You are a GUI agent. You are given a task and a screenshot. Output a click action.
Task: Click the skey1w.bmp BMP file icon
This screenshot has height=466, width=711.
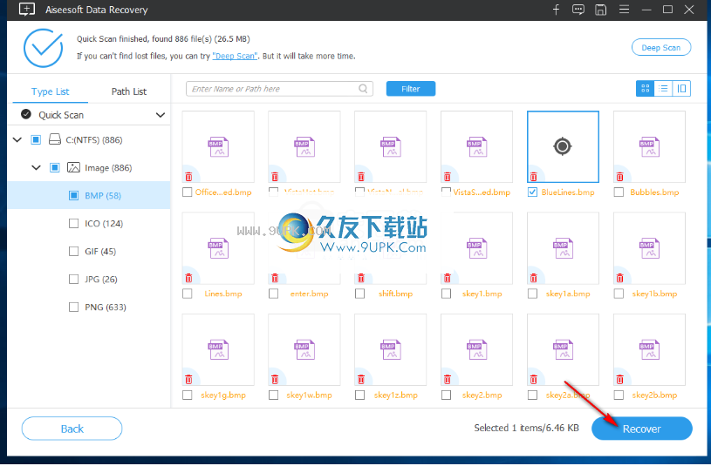[304, 349]
